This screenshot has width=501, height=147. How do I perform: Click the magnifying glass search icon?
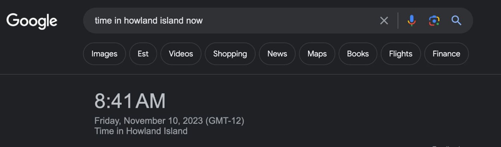pyautogui.click(x=456, y=21)
